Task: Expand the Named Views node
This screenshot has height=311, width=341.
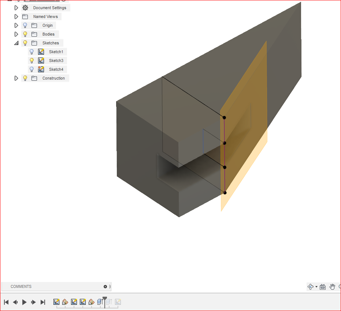Action: [x=16, y=17]
